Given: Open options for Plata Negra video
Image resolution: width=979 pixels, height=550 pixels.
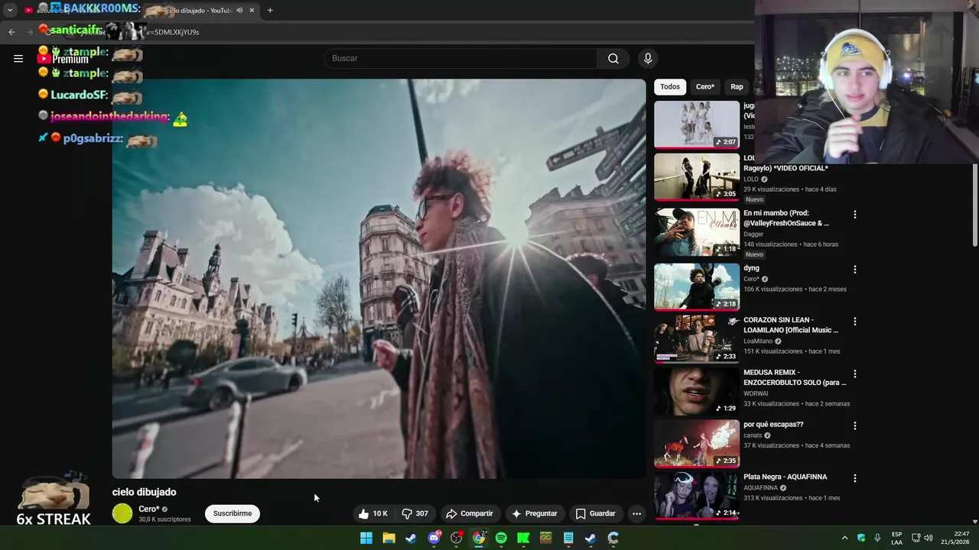Looking at the screenshot, I should pyautogui.click(x=855, y=478).
